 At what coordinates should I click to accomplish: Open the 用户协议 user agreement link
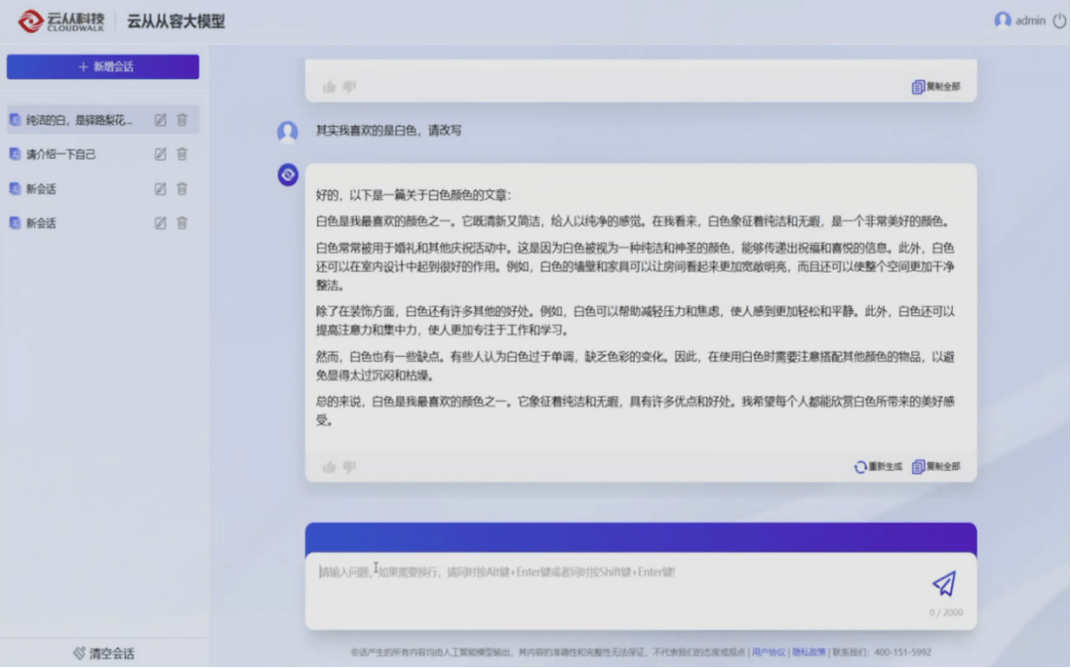769,652
